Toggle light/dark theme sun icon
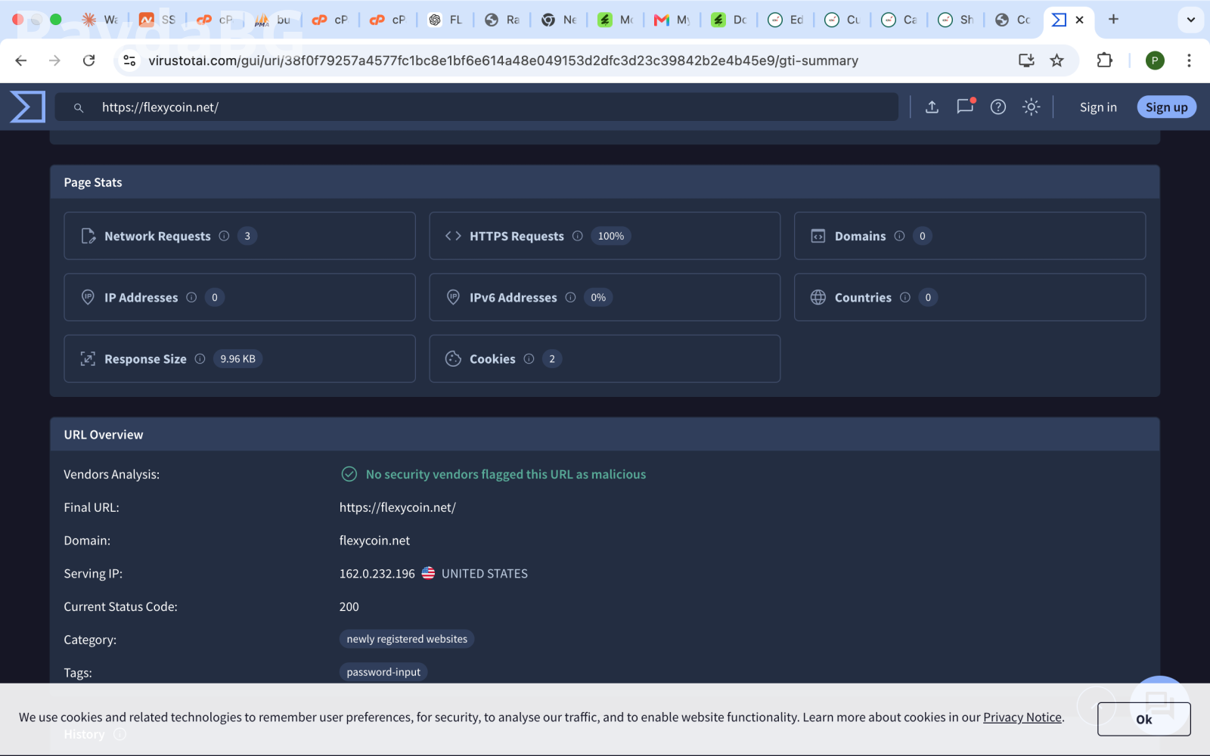The width and height of the screenshot is (1210, 756). coord(1032,107)
